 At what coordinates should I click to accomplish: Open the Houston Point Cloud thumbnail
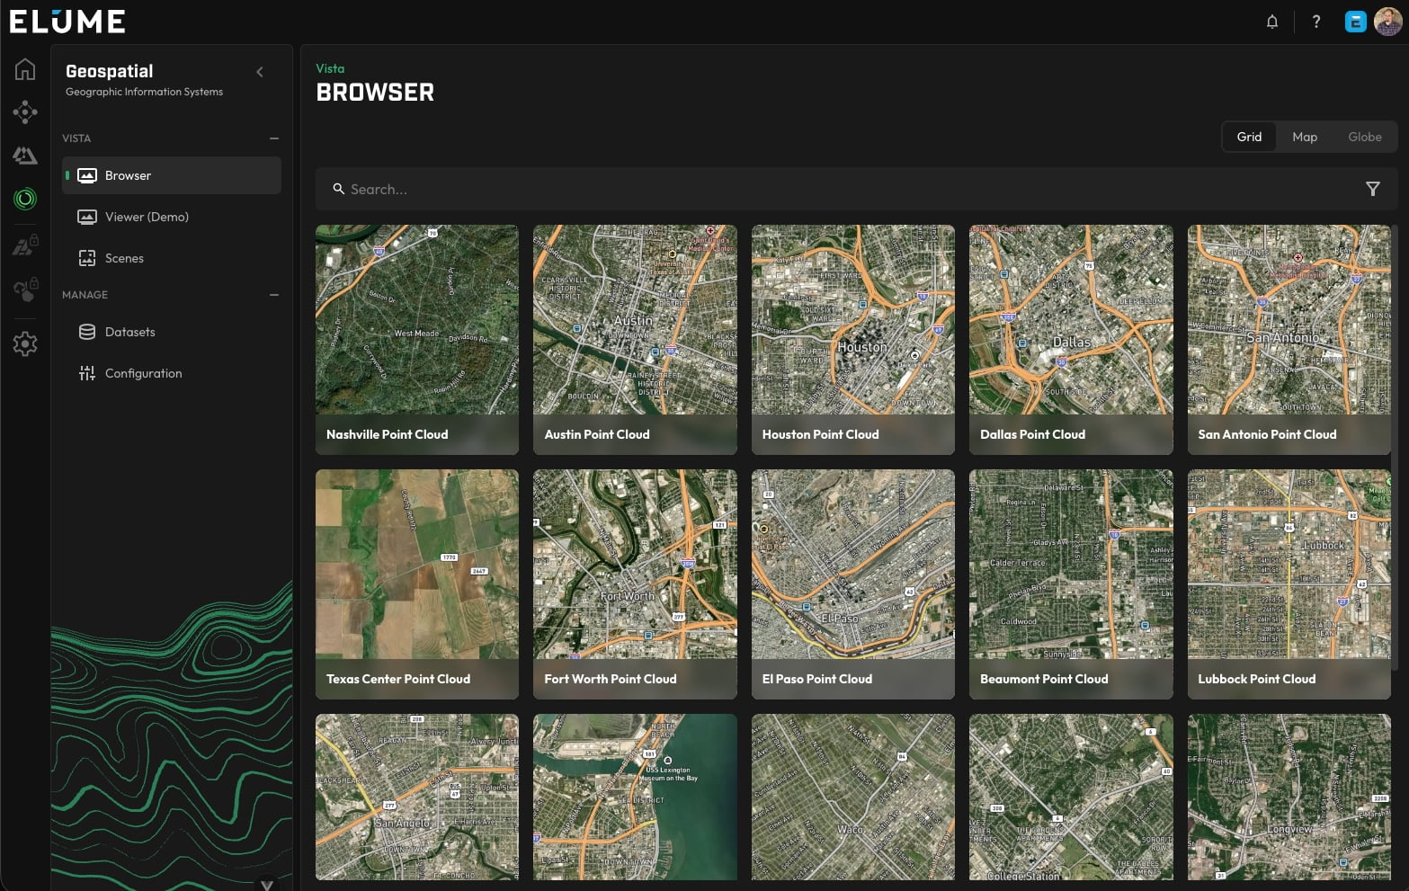click(852, 339)
